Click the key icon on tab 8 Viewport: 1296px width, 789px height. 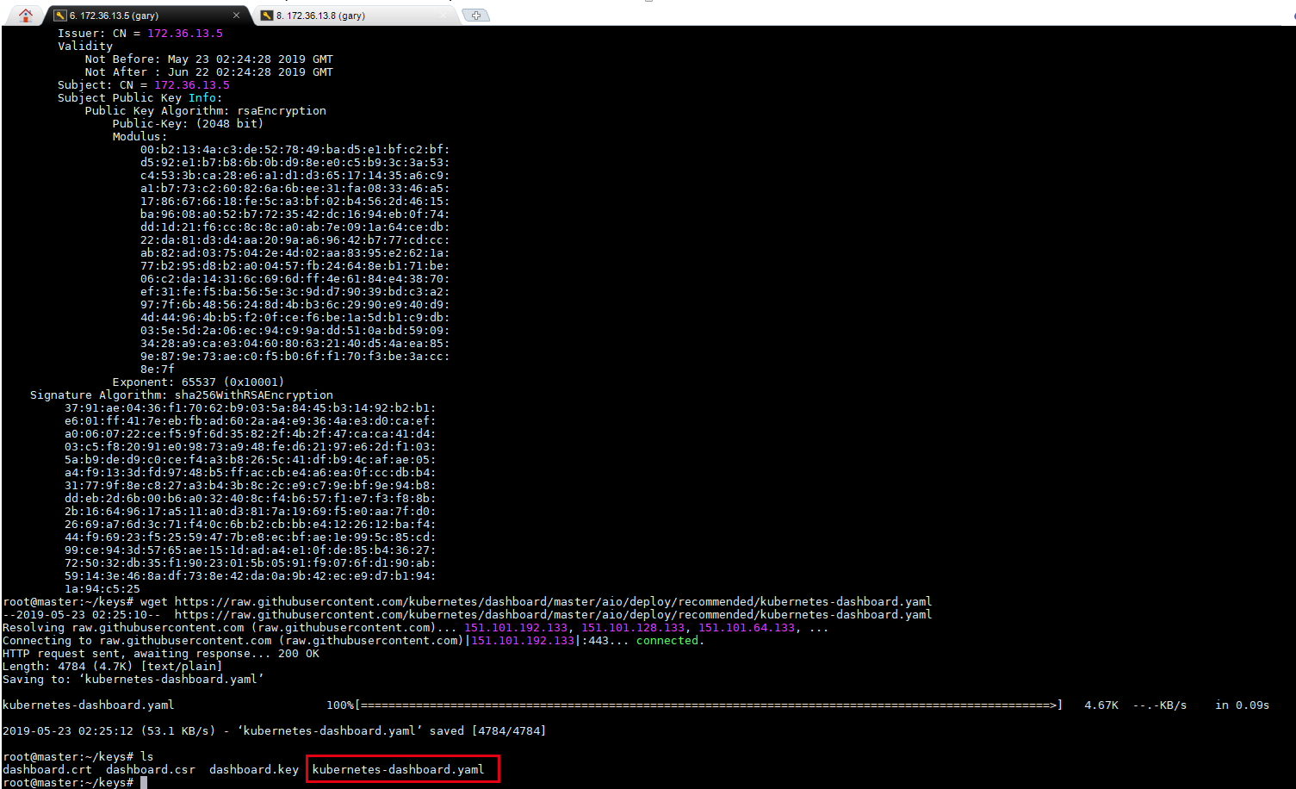click(267, 16)
